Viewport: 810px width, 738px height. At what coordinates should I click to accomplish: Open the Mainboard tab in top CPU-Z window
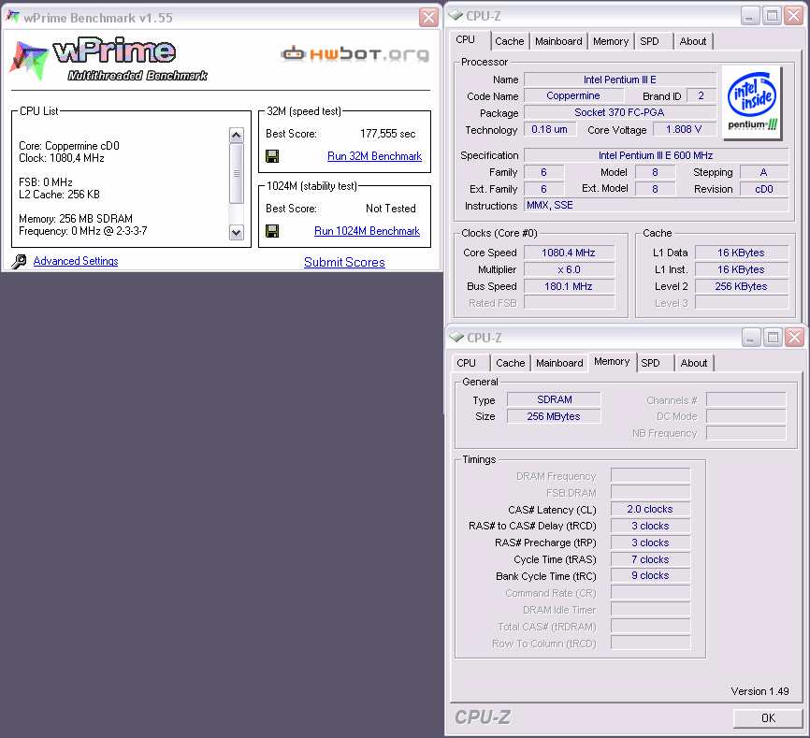coord(558,41)
